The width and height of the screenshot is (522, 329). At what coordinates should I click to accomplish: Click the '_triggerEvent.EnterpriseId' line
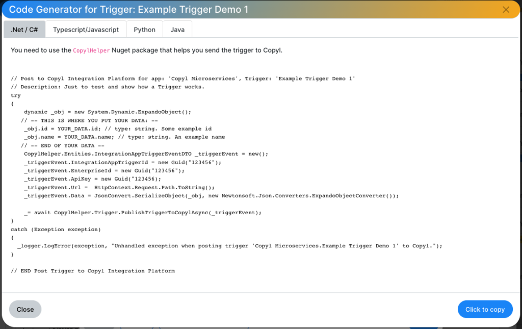[104, 171]
